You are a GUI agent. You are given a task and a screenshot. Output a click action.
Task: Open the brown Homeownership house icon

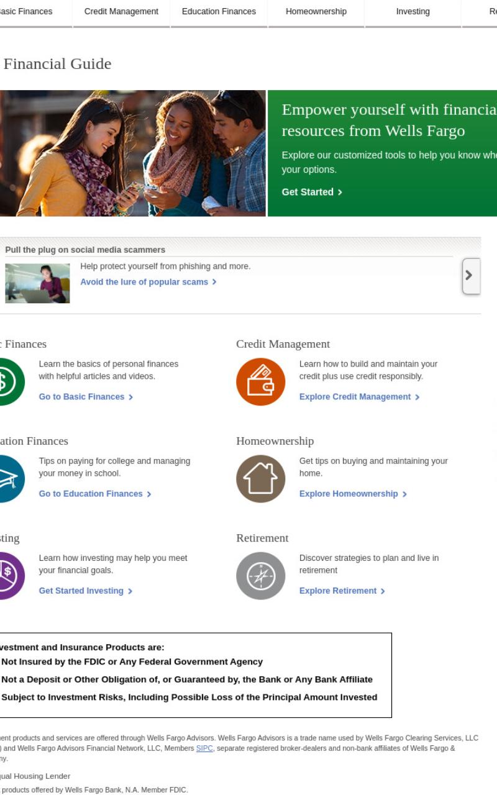(260, 479)
